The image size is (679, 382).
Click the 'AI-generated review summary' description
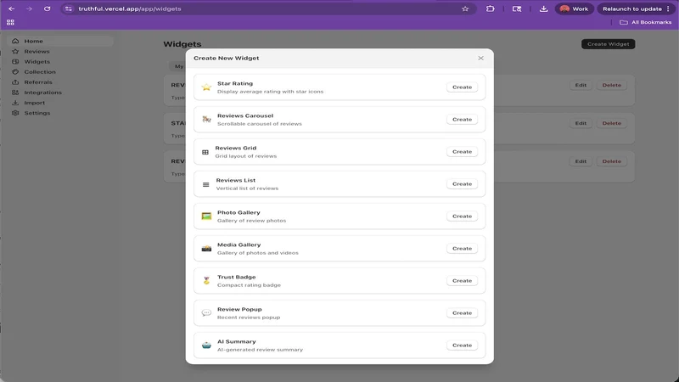pyautogui.click(x=260, y=350)
